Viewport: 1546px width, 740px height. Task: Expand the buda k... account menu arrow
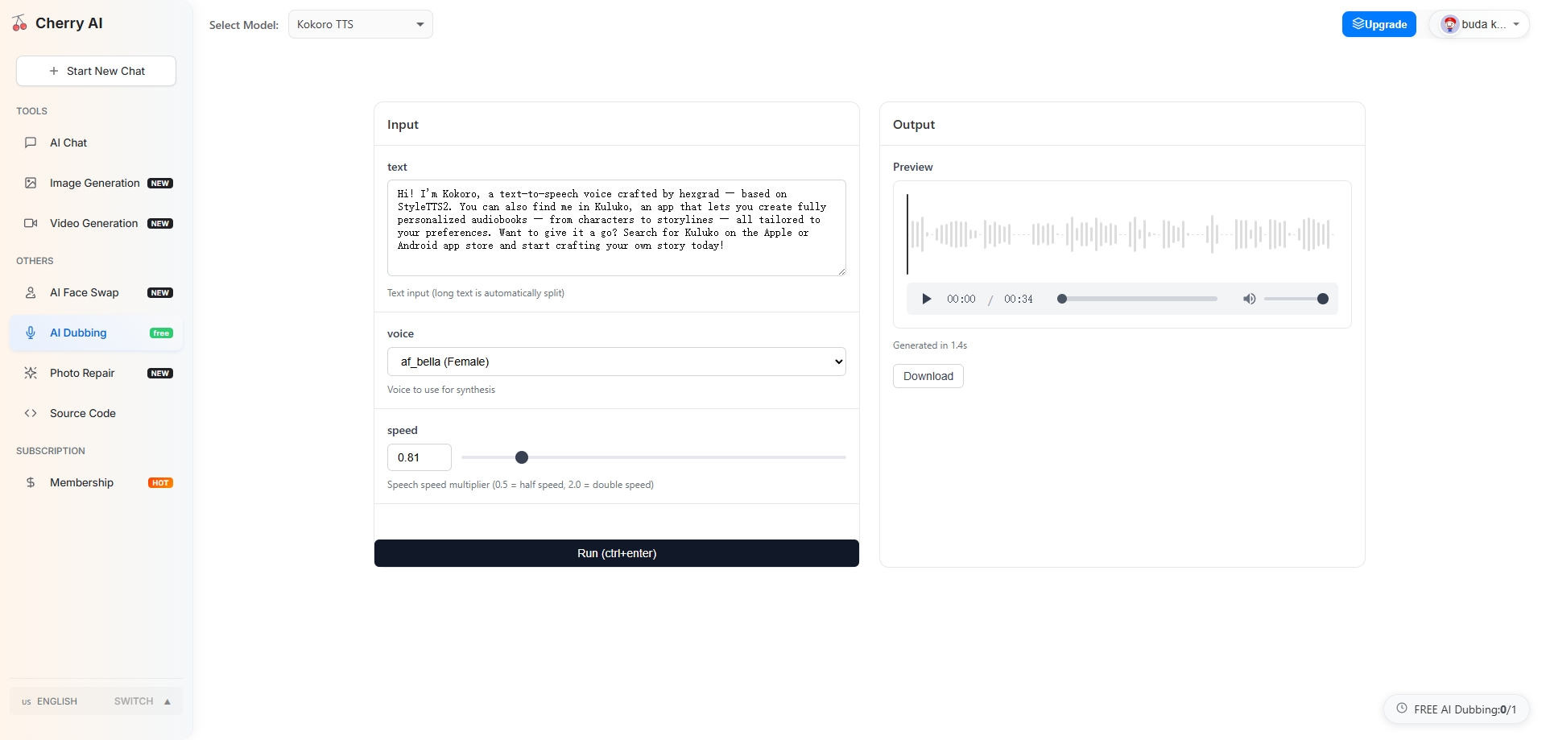coord(1516,24)
